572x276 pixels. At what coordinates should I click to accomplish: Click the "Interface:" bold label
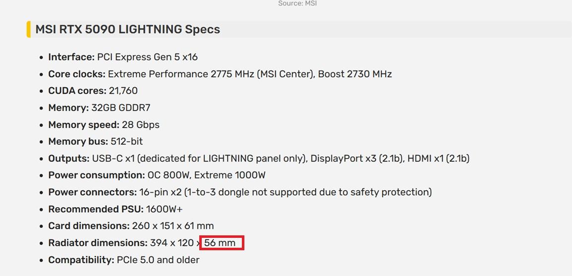(71, 57)
